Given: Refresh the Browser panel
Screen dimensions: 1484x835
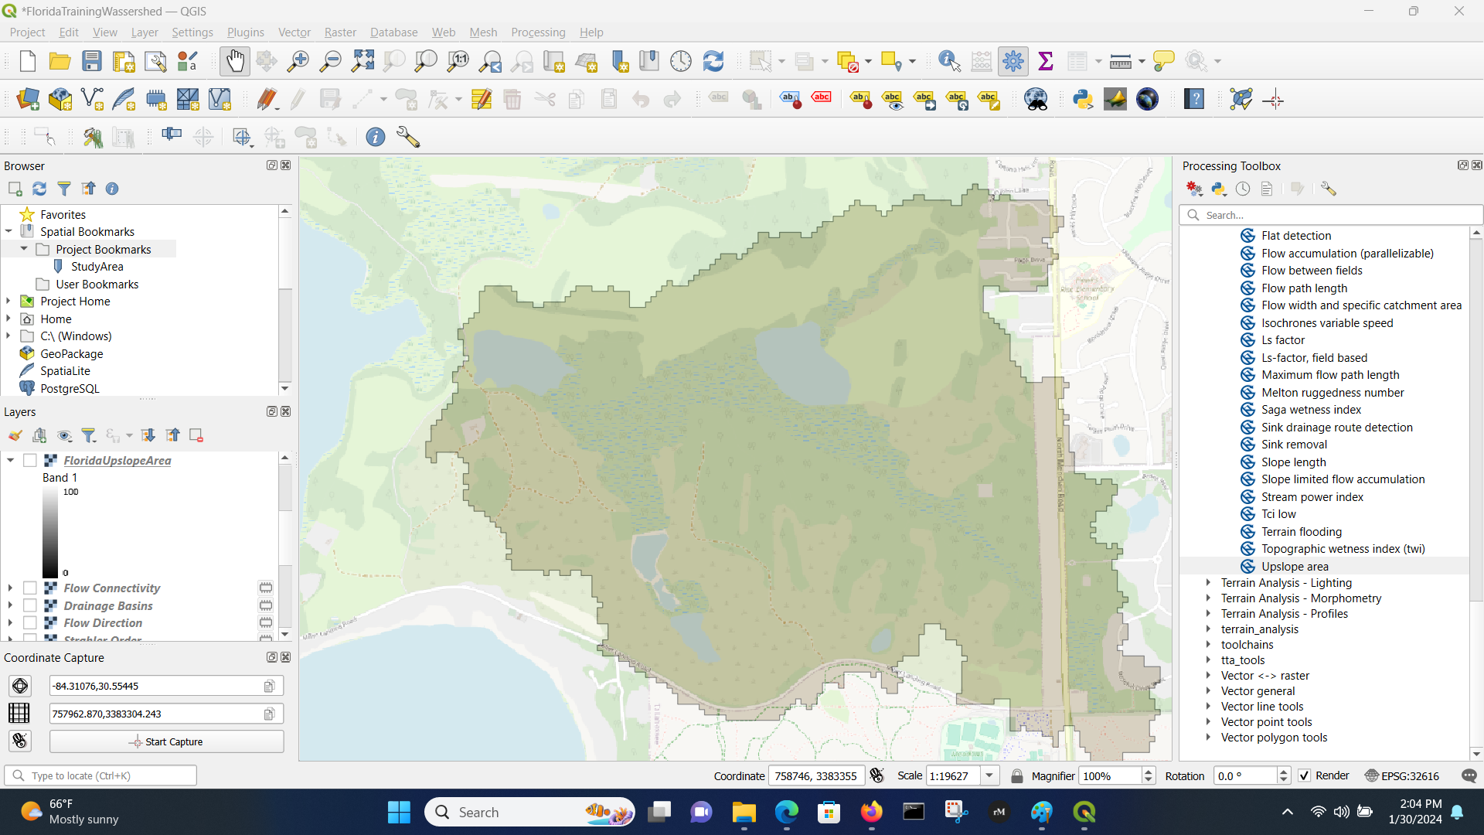Looking at the screenshot, I should tap(39, 189).
